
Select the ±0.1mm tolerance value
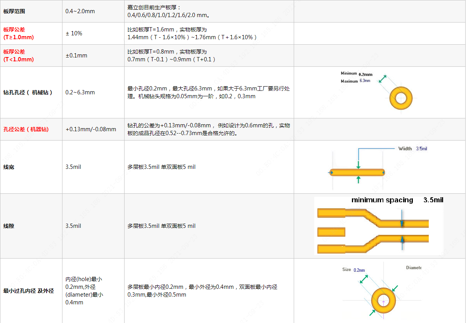(x=76, y=56)
